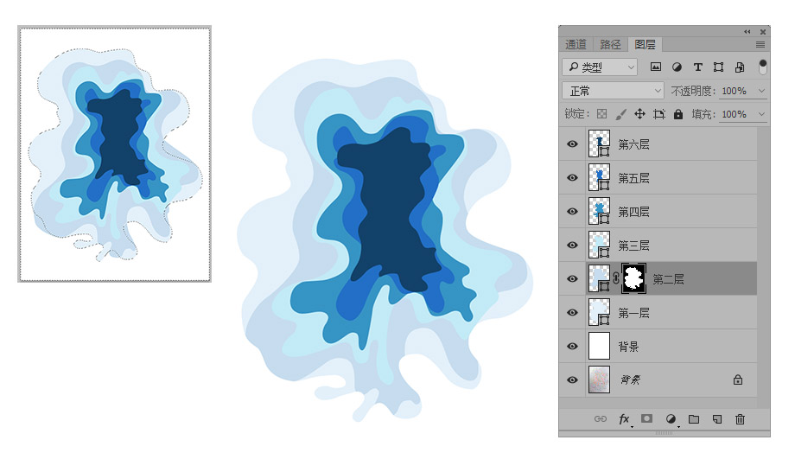Create a new group folder icon

click(x=694, y=419)
